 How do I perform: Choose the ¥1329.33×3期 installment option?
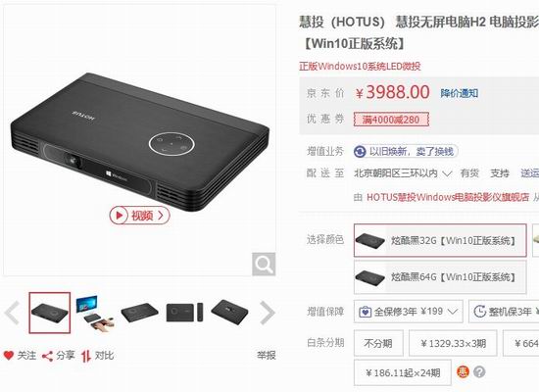(453, 343)
